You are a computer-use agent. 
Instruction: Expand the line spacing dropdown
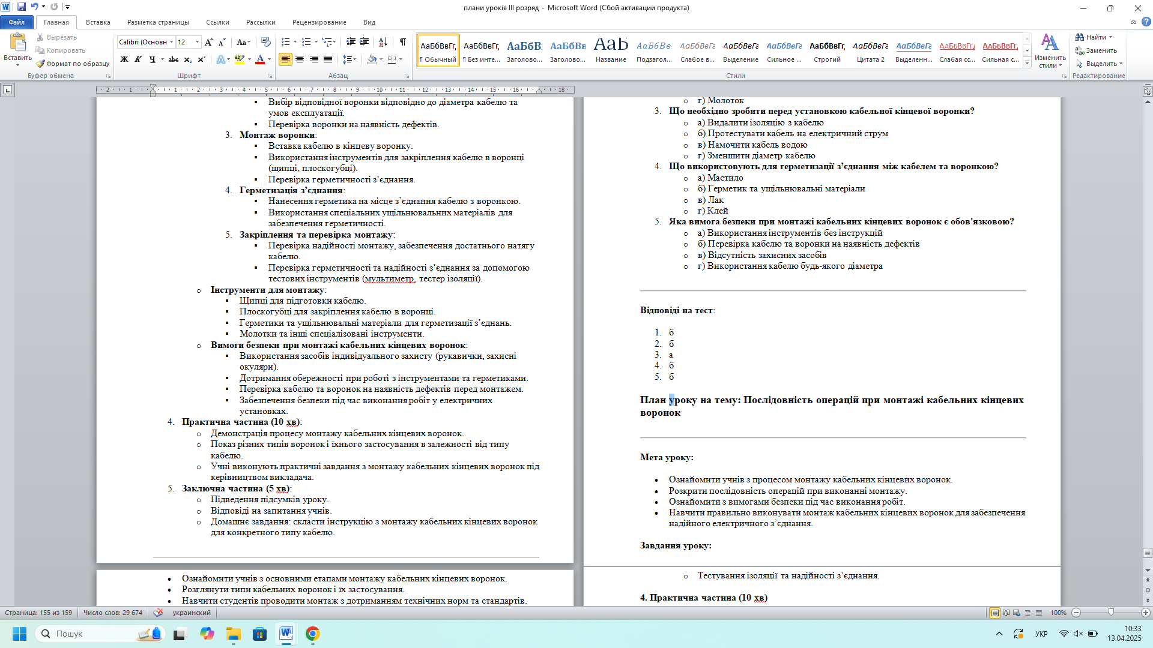coord(355,59)
